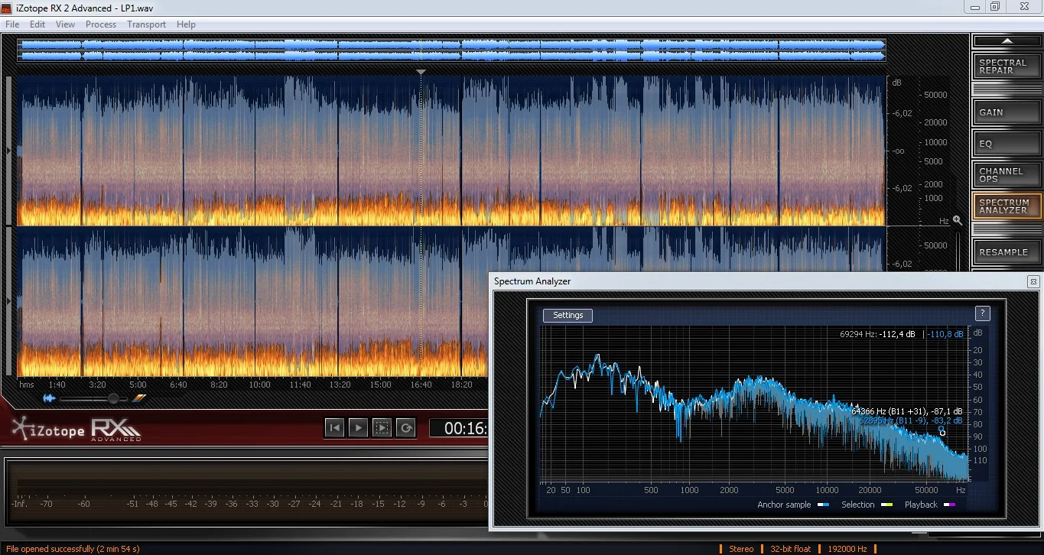Open the EQ module
Viewport: 1044px width, 555px height.
point(1007,143)
